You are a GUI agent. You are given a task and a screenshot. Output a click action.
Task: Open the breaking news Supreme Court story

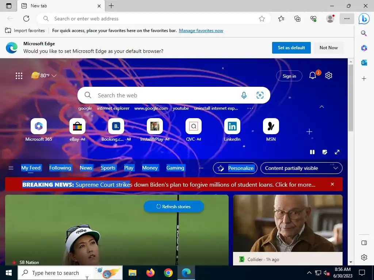point(169,184)
